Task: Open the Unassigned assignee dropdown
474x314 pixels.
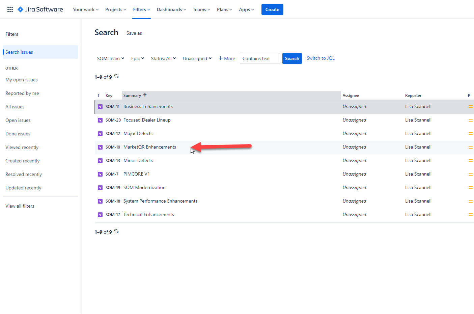Action: click(x=197, y=58)
